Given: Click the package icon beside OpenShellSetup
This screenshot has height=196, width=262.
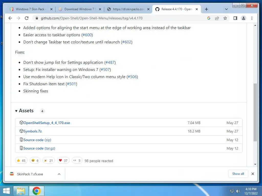Looking at the screenshot, I should 21,122.
